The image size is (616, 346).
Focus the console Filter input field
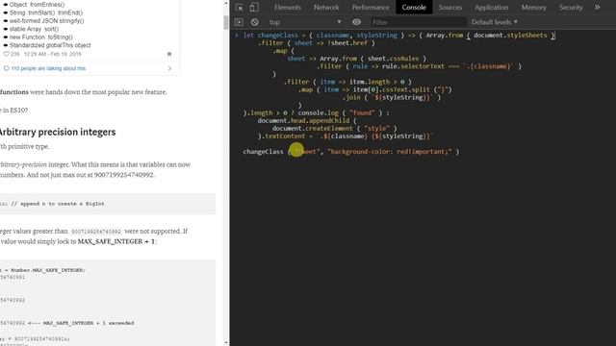tap(419, 22)
